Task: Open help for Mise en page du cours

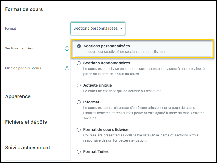Action: [67, 68]
